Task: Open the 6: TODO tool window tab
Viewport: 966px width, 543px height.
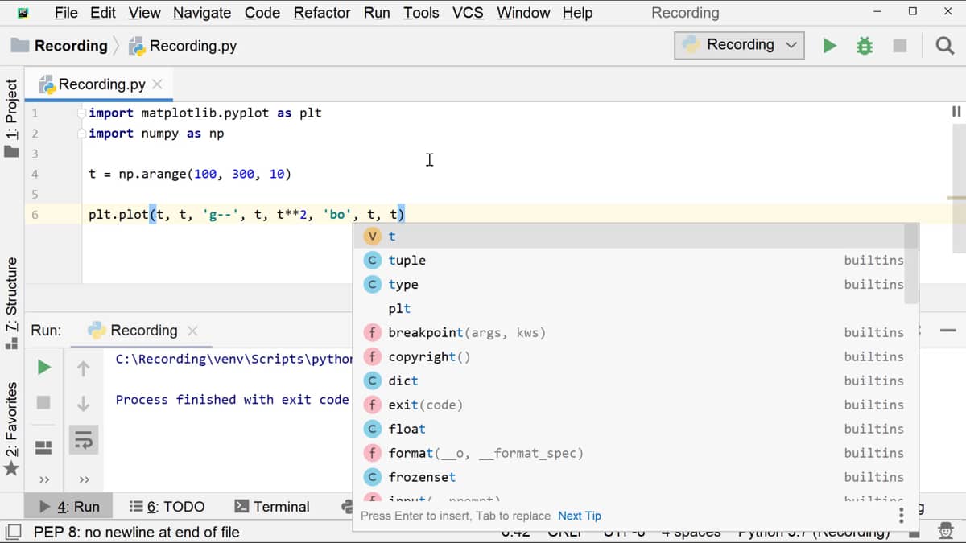Action: [x=167, y=507]
